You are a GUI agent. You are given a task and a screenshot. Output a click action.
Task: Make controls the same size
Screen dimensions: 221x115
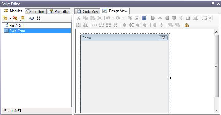[79, 25]
